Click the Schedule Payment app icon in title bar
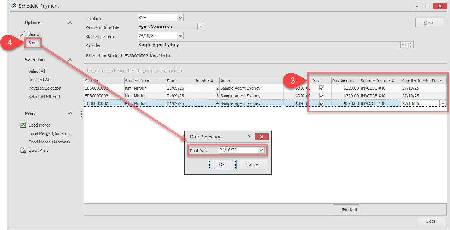This screenshot has width=450, height=230. pos(14,6)
